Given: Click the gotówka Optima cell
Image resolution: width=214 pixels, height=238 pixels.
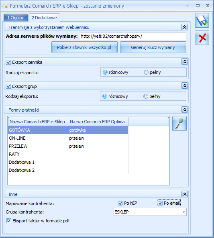Looking at the screenshot, I should (98, 130).
